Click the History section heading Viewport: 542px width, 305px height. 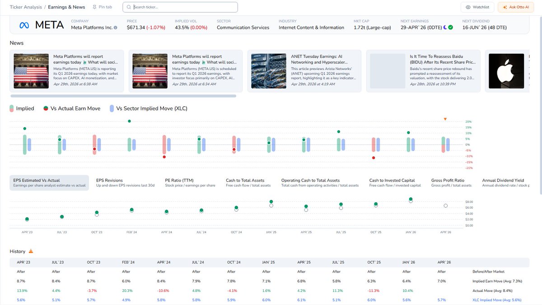(18, 251)
